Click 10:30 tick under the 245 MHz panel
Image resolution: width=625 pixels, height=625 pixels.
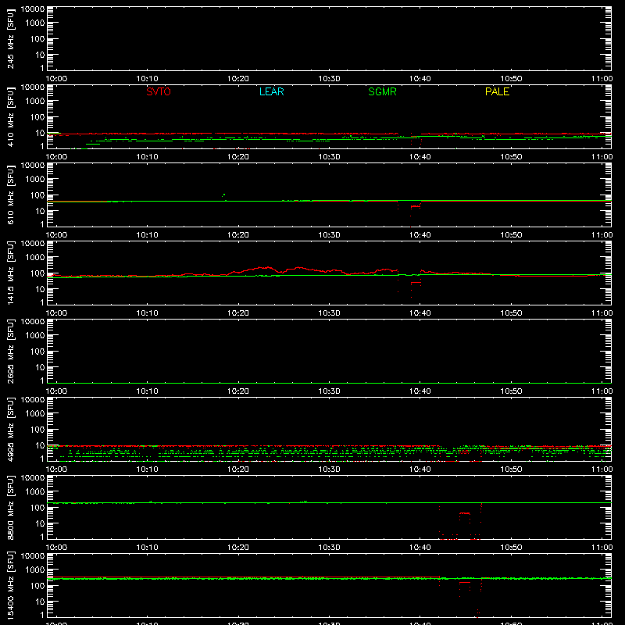tap(329, 79)
